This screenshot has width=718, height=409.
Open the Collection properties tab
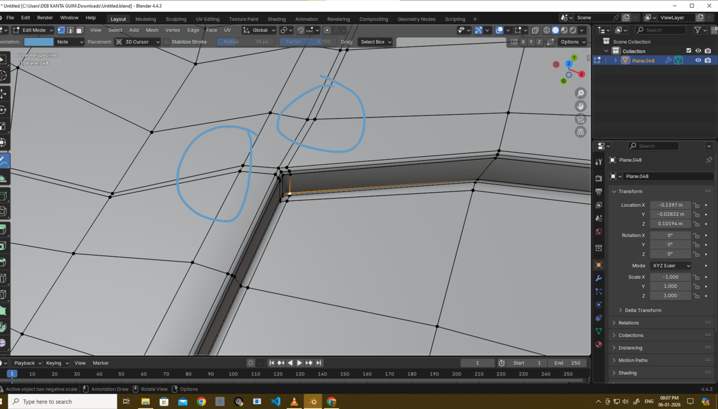pyautogui.click(x=599, y=248)
